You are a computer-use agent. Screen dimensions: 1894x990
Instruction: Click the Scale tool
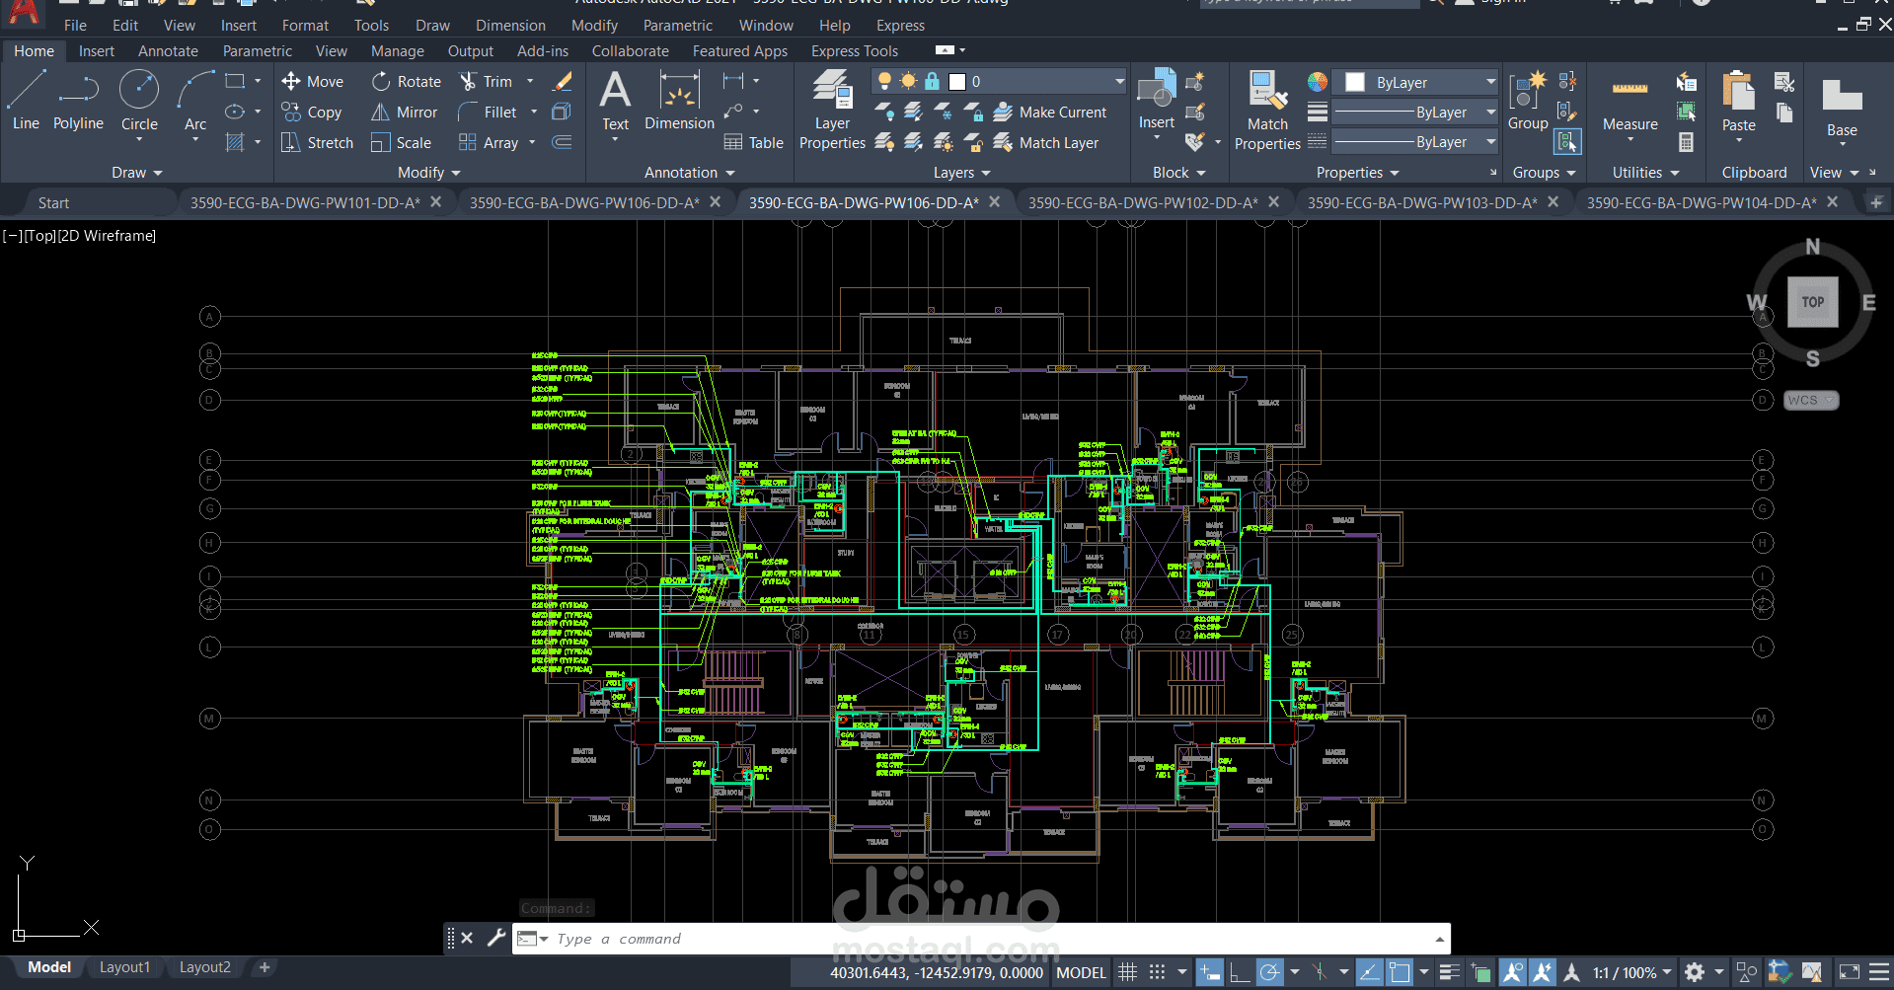[x=401, y=143]
